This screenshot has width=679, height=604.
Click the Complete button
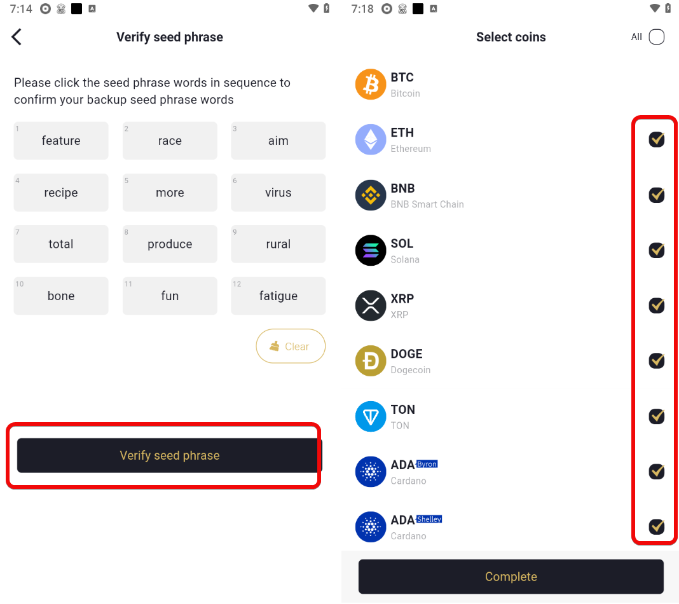click(511, 577)
